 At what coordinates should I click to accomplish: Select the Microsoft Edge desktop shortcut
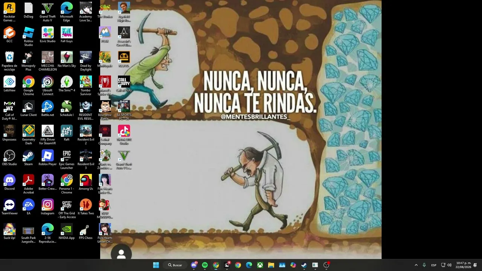click(x=67, y=12)
